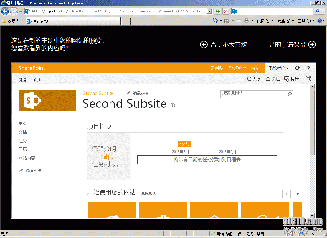327x238 pixels.
Task: Open the settings gear icon
Action: tap(297, 68)
